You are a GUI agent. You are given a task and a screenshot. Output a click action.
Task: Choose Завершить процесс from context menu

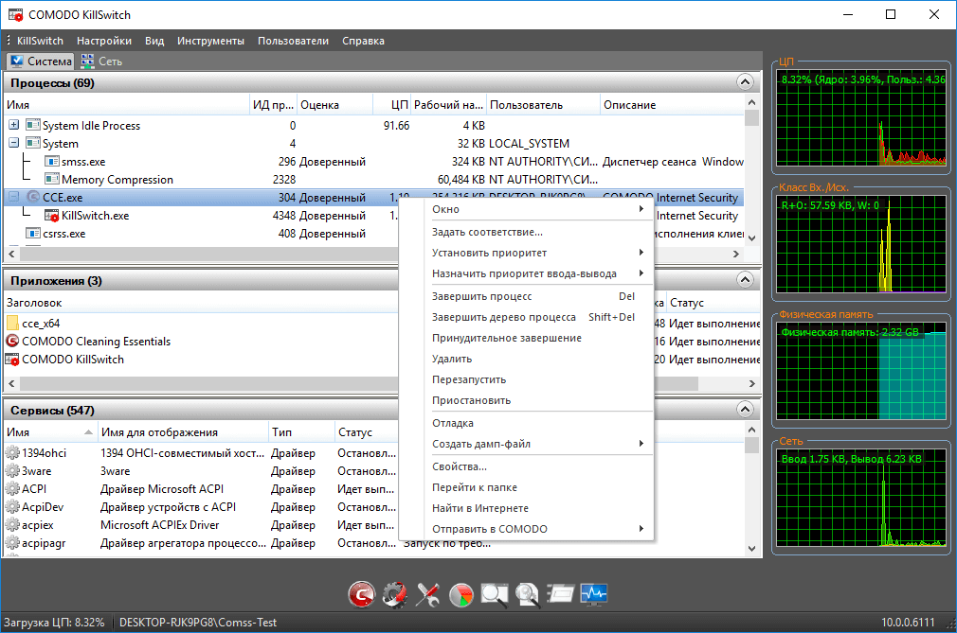(481, 296)
